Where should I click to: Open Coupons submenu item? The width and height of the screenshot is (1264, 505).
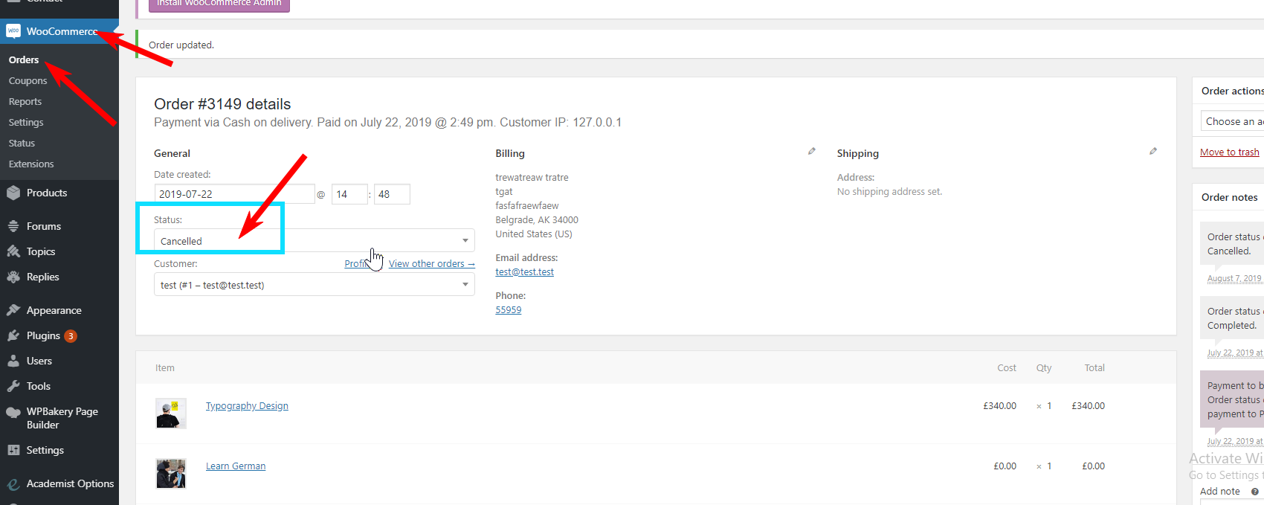click(28, 80)
